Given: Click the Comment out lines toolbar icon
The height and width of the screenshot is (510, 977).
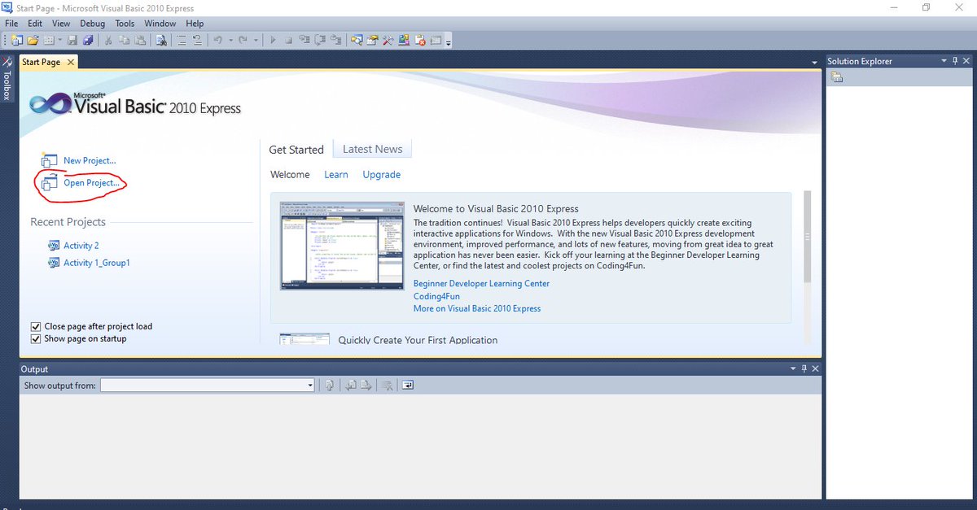Looking at the screenshot, I should [182, 40].
